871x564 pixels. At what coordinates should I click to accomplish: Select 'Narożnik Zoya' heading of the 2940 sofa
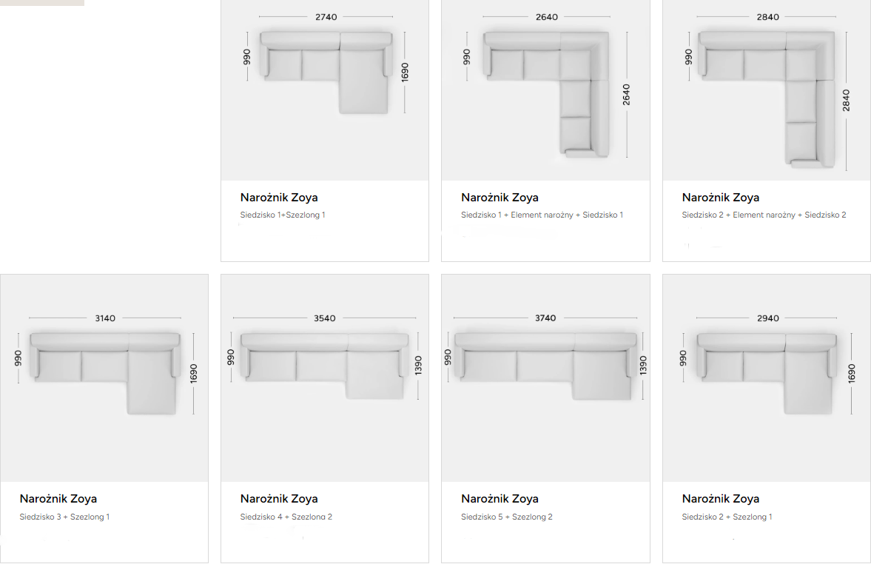point(721,499)
